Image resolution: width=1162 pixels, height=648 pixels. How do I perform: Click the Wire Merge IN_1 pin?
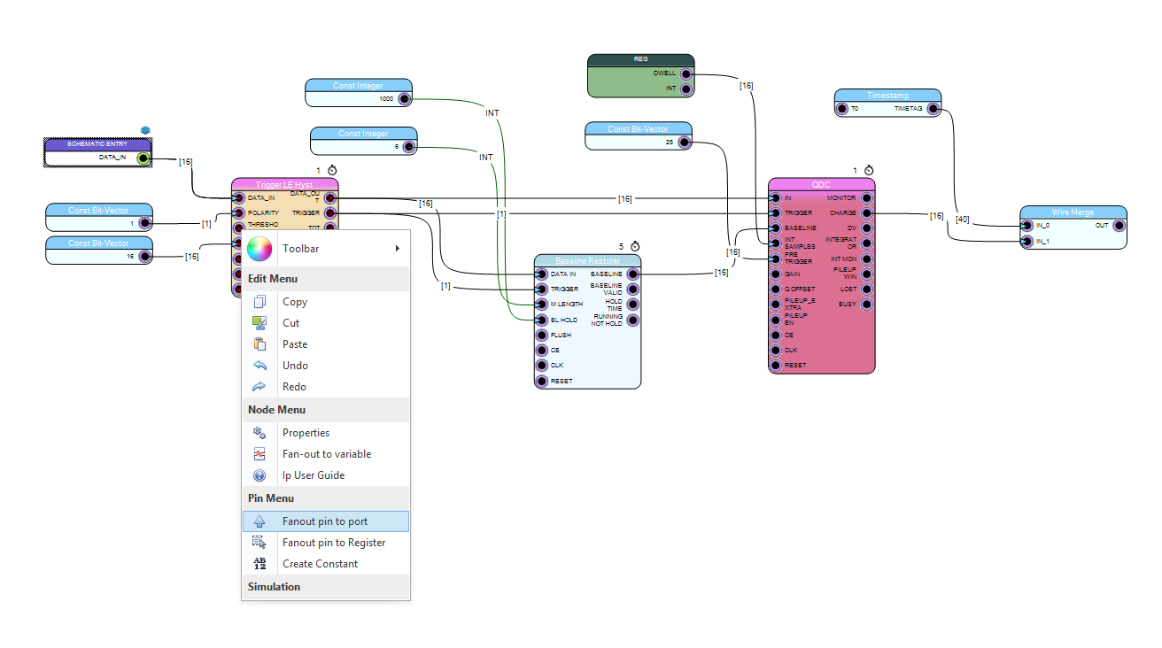[x=1027, y=241]
